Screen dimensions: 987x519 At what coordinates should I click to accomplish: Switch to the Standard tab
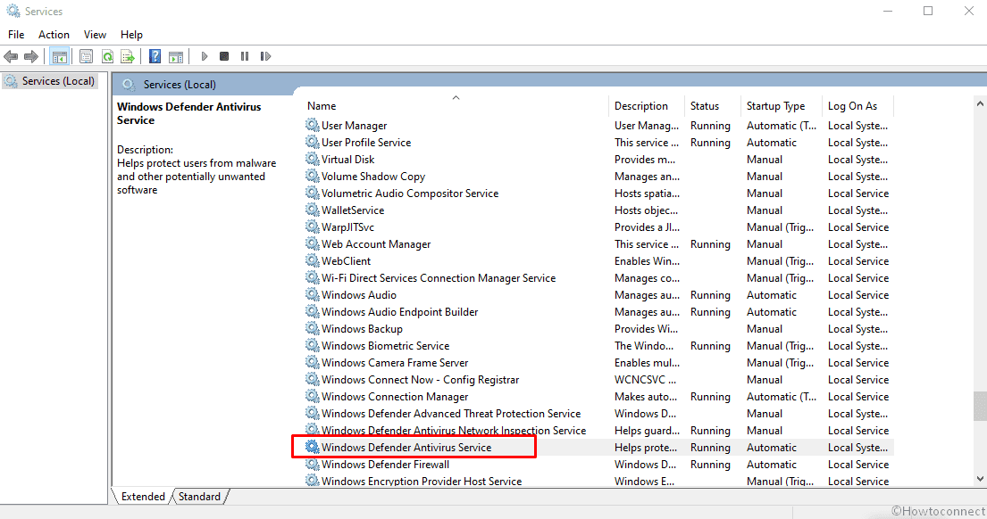tap(200, 496)
